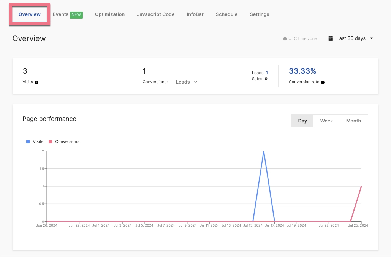This screenshot has width=391, height=257.
Task: Open the Last 30 days date range dropdown
Action: pyautogui.click(x=350, y=38)
